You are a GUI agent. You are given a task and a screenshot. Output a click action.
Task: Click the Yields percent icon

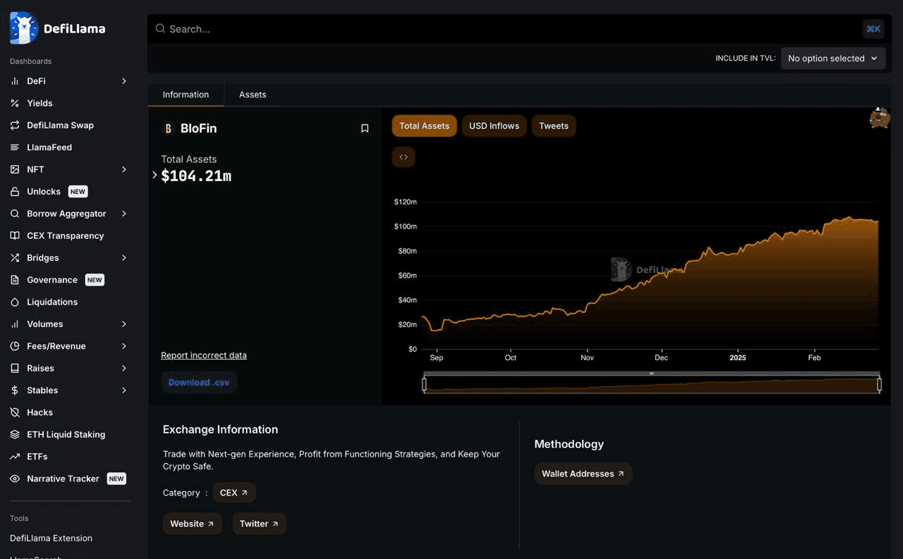[15, 103]
